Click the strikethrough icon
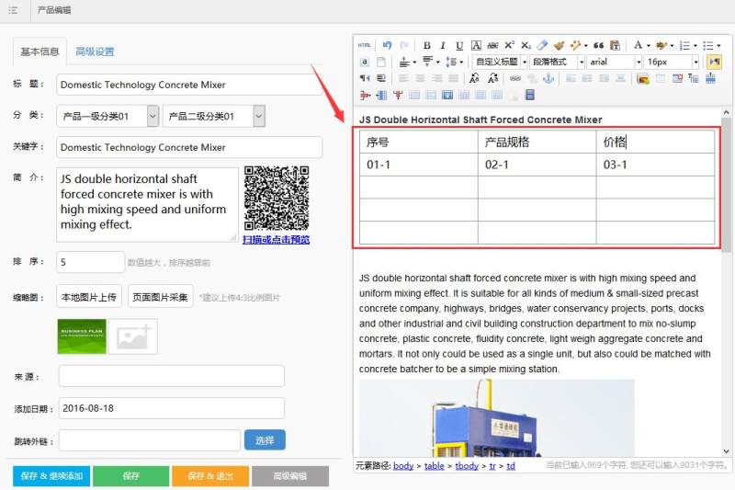Image resolution: width=735 pixels, height=490 pixels. pos(492,45)
